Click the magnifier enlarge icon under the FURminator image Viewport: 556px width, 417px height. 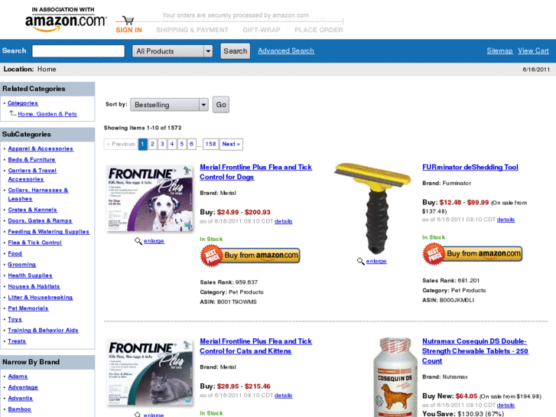coord(361,261)
